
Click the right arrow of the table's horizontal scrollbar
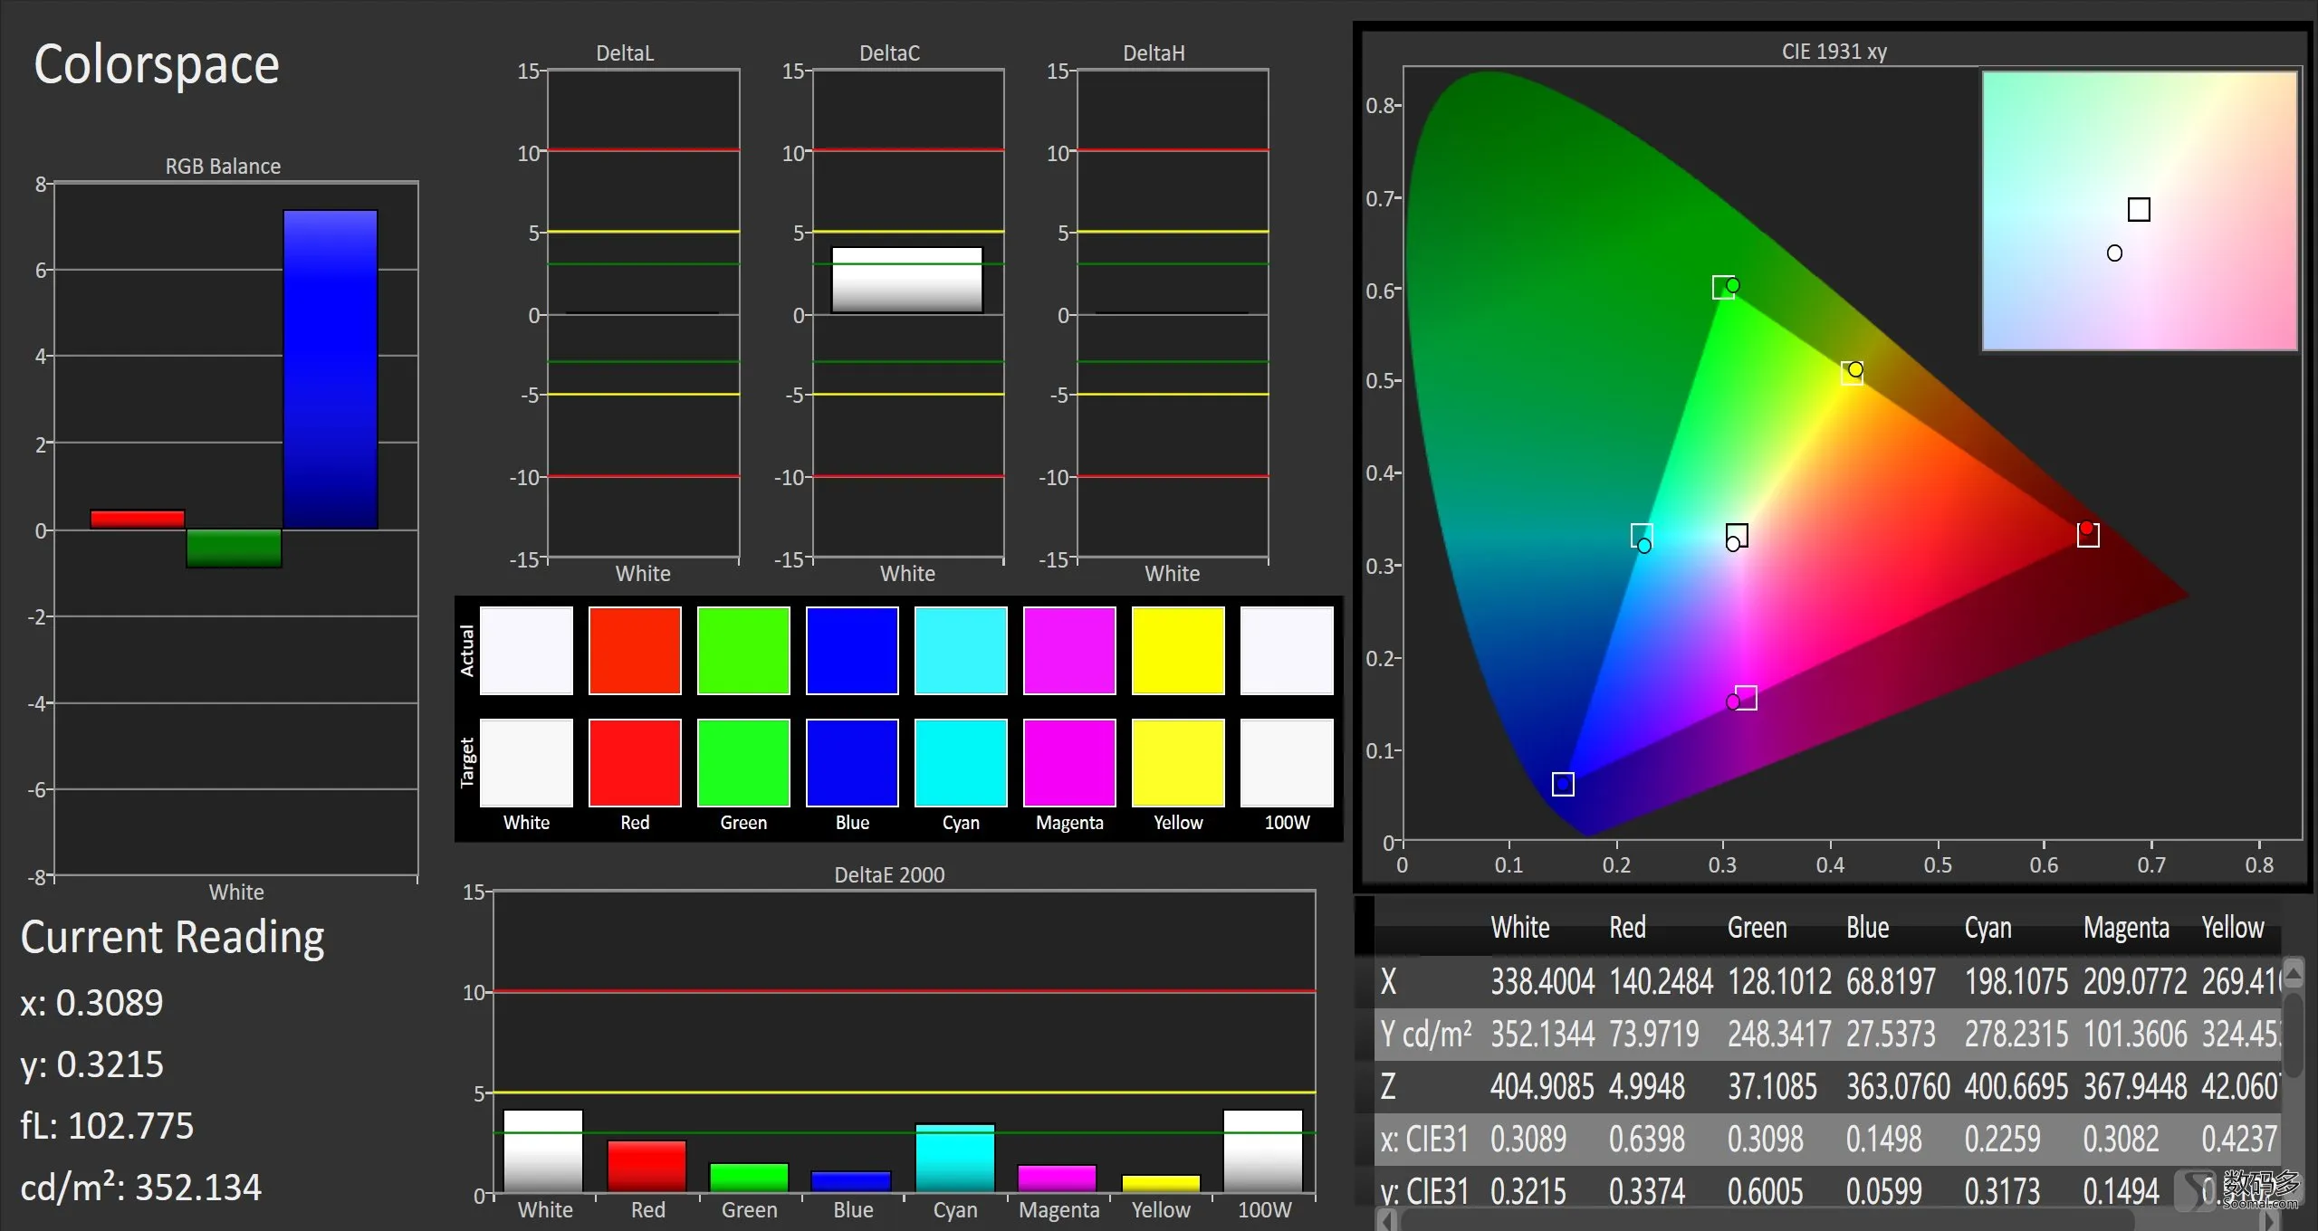(2269, 1221)
